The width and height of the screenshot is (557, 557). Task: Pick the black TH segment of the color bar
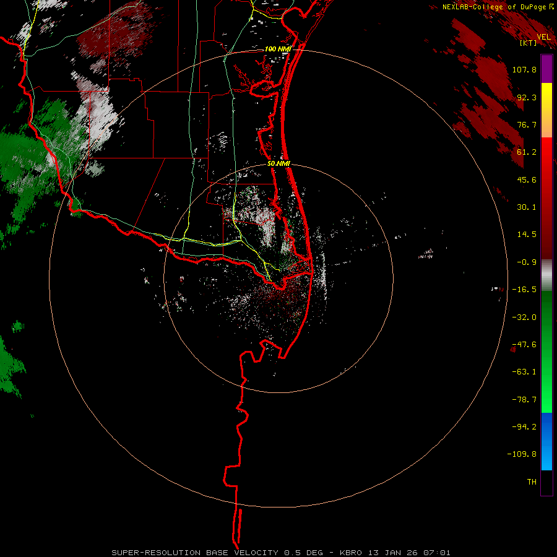[x=546, y=483]
